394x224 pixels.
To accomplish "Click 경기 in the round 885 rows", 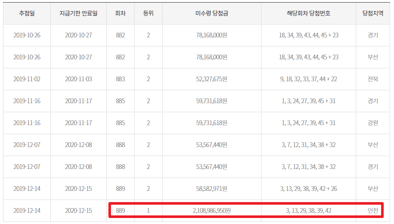I will [x=373, y=101].
